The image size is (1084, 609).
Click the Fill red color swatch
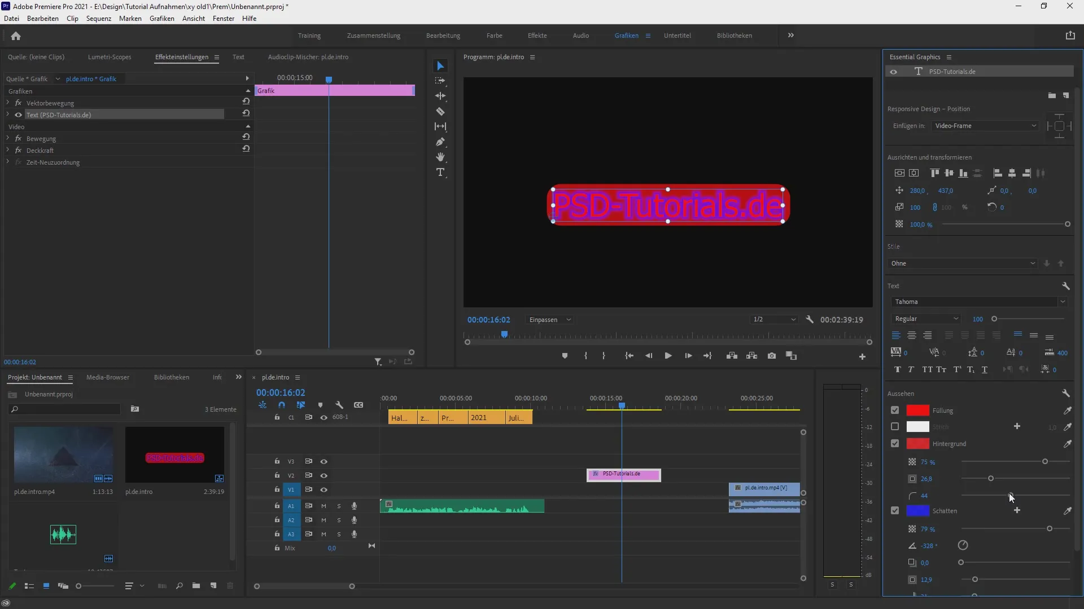click(917, 410)
